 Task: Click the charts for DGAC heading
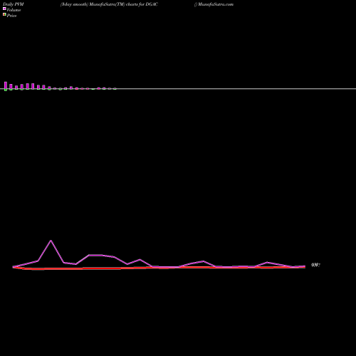(142, 4)
